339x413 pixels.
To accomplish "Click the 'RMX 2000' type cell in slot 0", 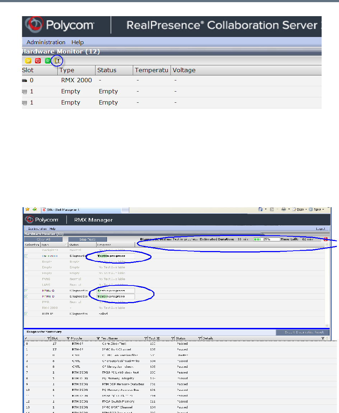I will coord(76,80).
